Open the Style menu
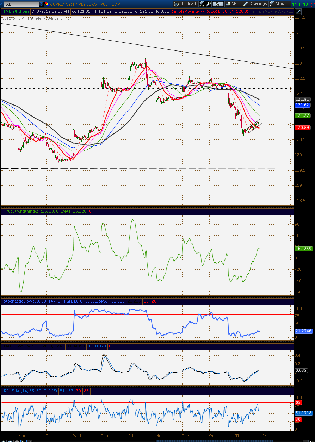Screen dimensions: 315x442 click(x=233, y=4)
